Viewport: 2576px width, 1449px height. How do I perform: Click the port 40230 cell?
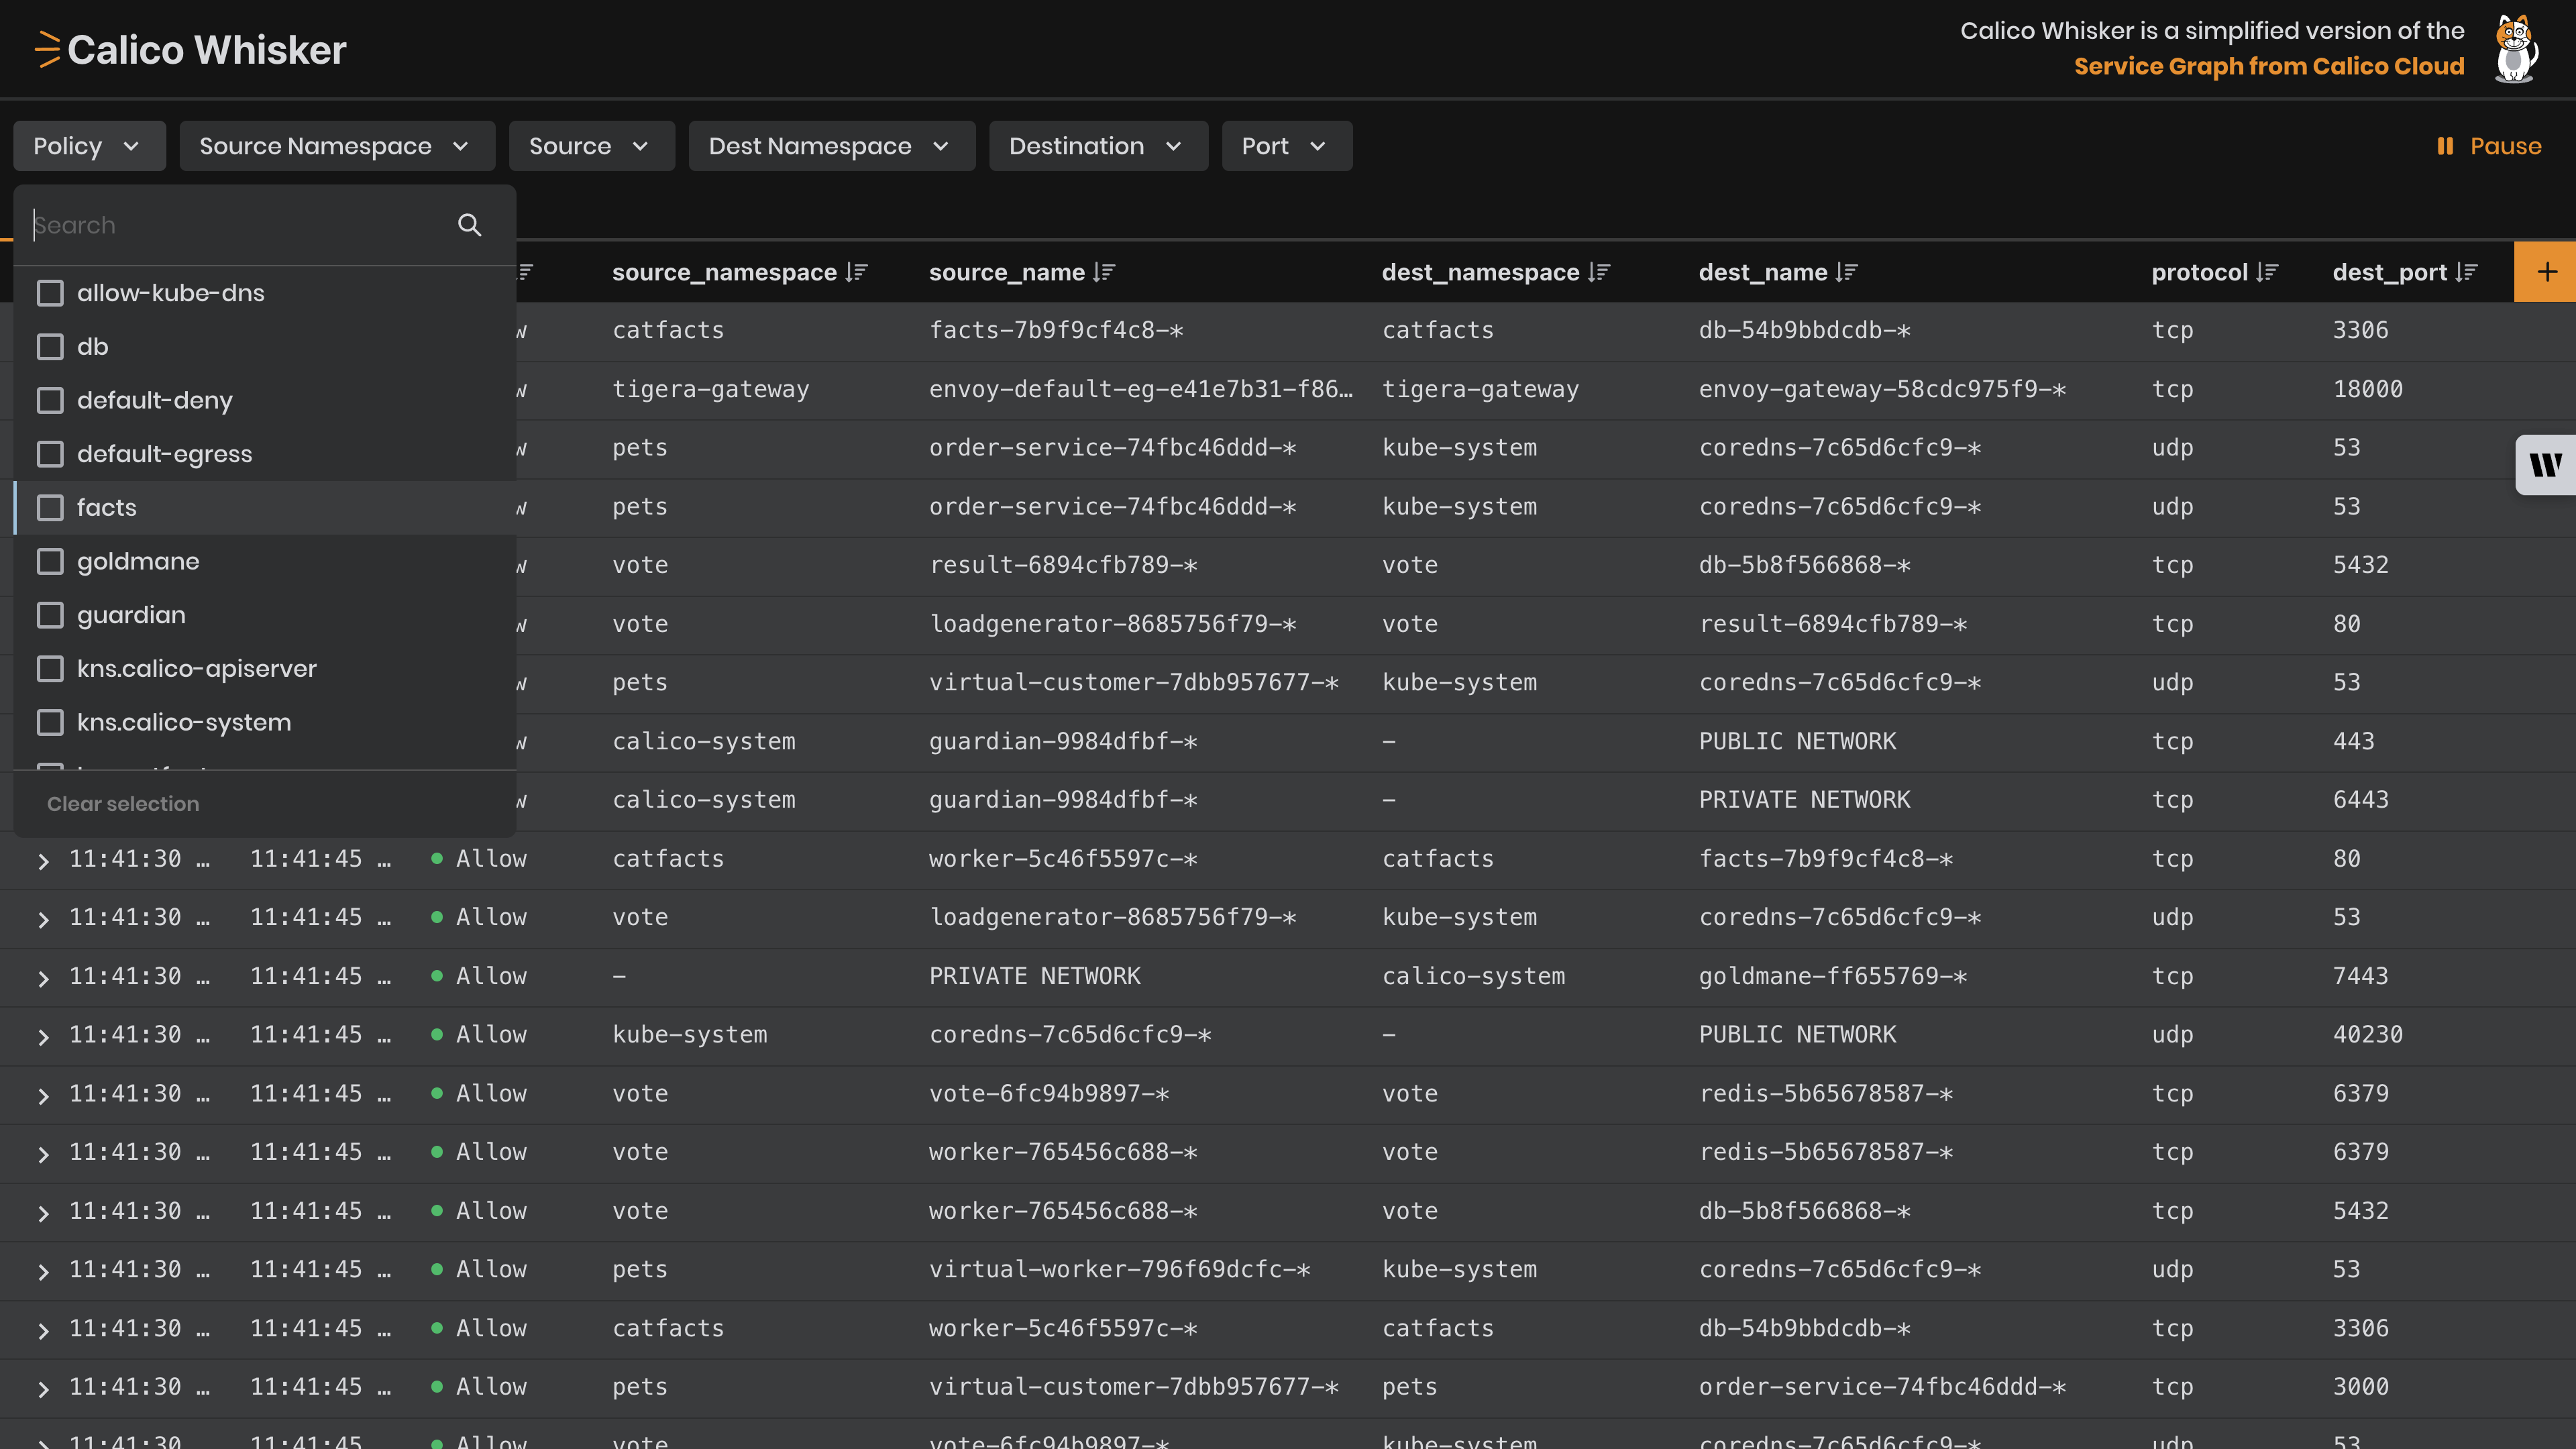click(2367, 1035)
